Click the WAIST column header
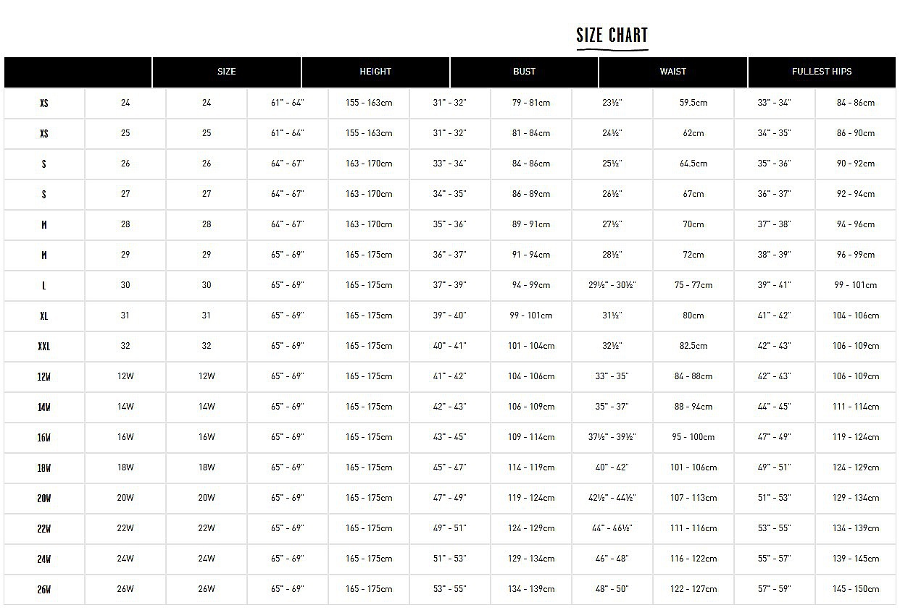The height and width of the screenshot is (610, 900). (673, 72)
